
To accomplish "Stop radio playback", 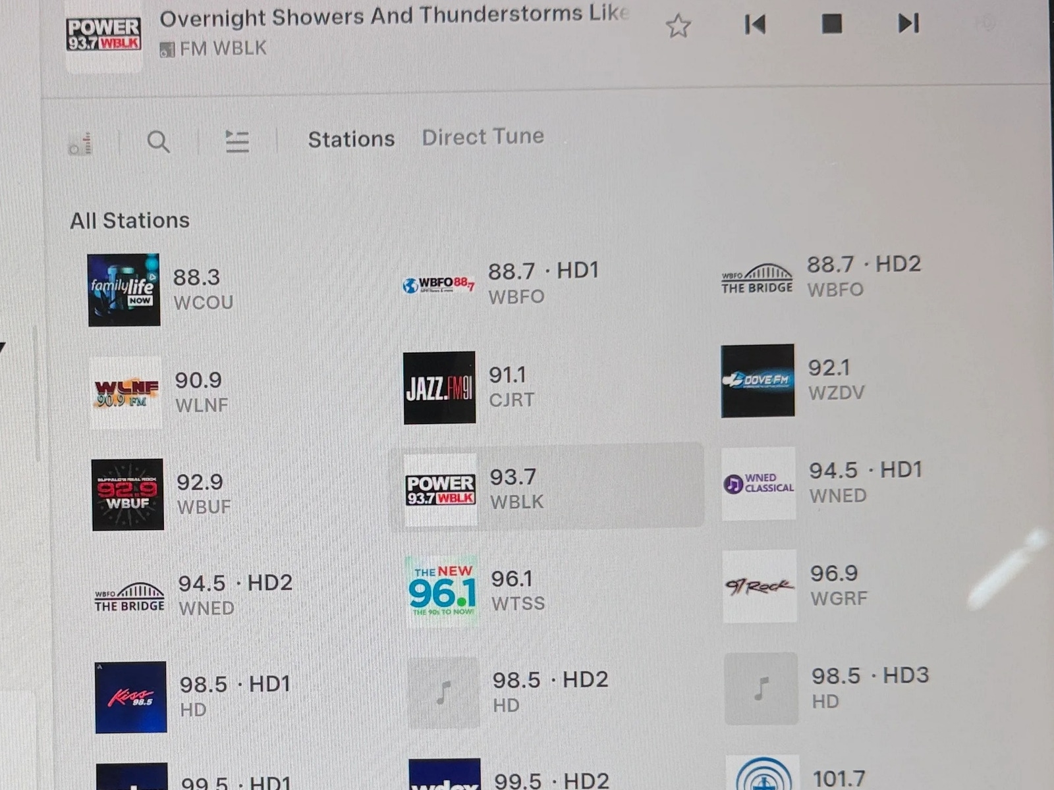I will click(x=832, y=24).
